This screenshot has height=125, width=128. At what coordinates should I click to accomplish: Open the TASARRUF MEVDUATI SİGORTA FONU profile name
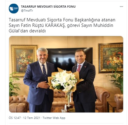coord(48,7)
